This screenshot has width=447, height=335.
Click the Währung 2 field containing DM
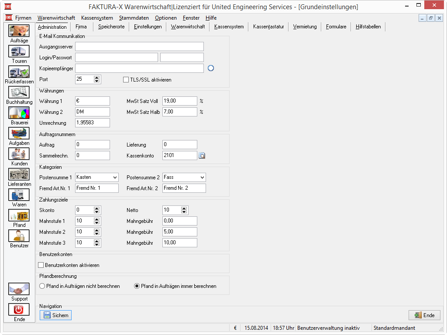click(93, 112)
